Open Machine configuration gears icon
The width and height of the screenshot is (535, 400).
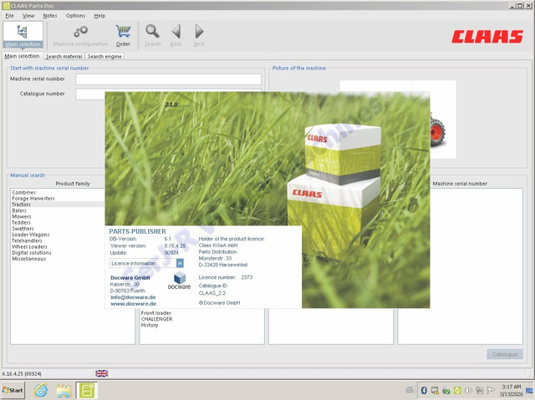tap(81, 32)
